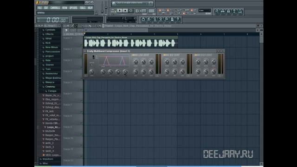This screenshot has height=167, width=297.
Task: Toggle the MID BAND enable switch
Action: [x=164, y=55]
